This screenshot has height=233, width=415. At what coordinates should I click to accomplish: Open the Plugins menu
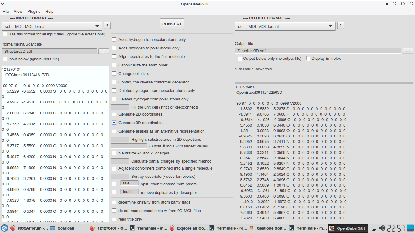pos(34,12)
